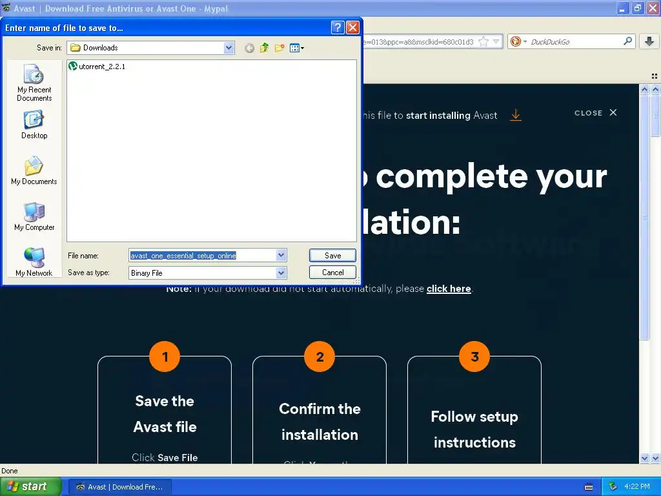Click the dialog help question mark
This screenshot has width=661, height=496.
click(337, 28)
